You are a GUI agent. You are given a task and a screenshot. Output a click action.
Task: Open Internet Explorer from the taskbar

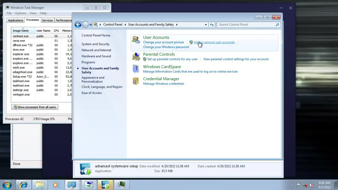click(24, 185)
